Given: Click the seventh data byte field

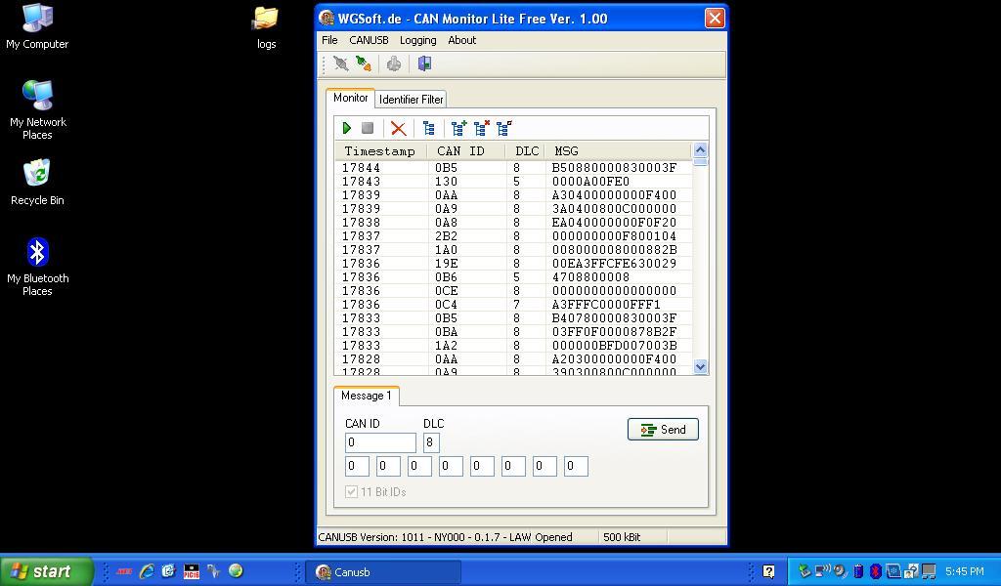Looking at the screenshot, I should click(x=544, y=466).
